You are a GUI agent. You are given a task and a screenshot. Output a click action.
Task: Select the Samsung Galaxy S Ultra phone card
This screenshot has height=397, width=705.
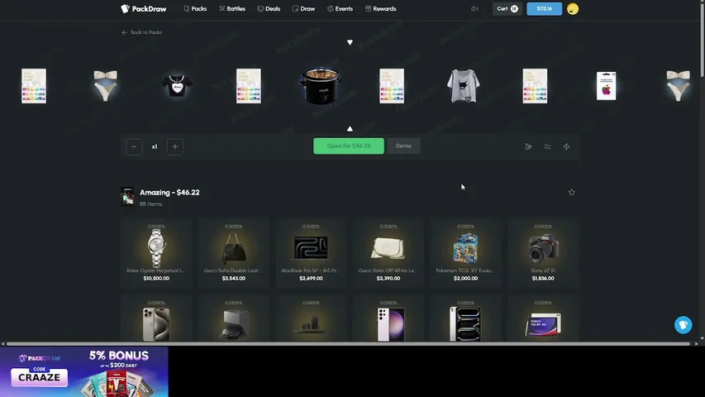pyautogui.click(x=388, y=319)
